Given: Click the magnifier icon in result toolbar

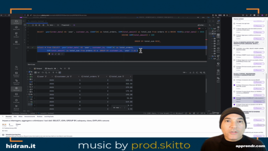Looking at the screenshot, I should [x=57, y=73].
